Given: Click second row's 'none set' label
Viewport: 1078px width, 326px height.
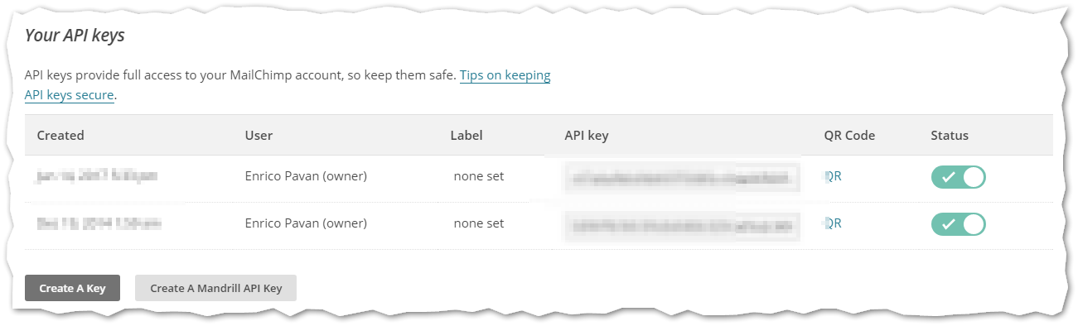Looking at the screenshot, I should pos(479,223).
